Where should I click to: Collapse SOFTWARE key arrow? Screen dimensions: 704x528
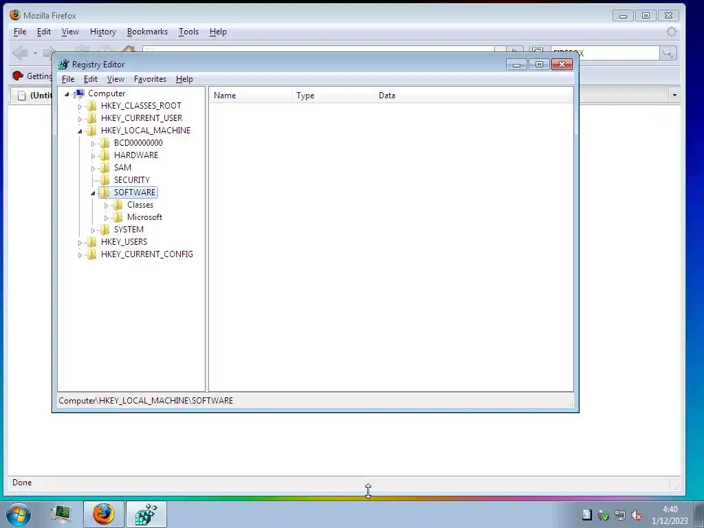93,193
